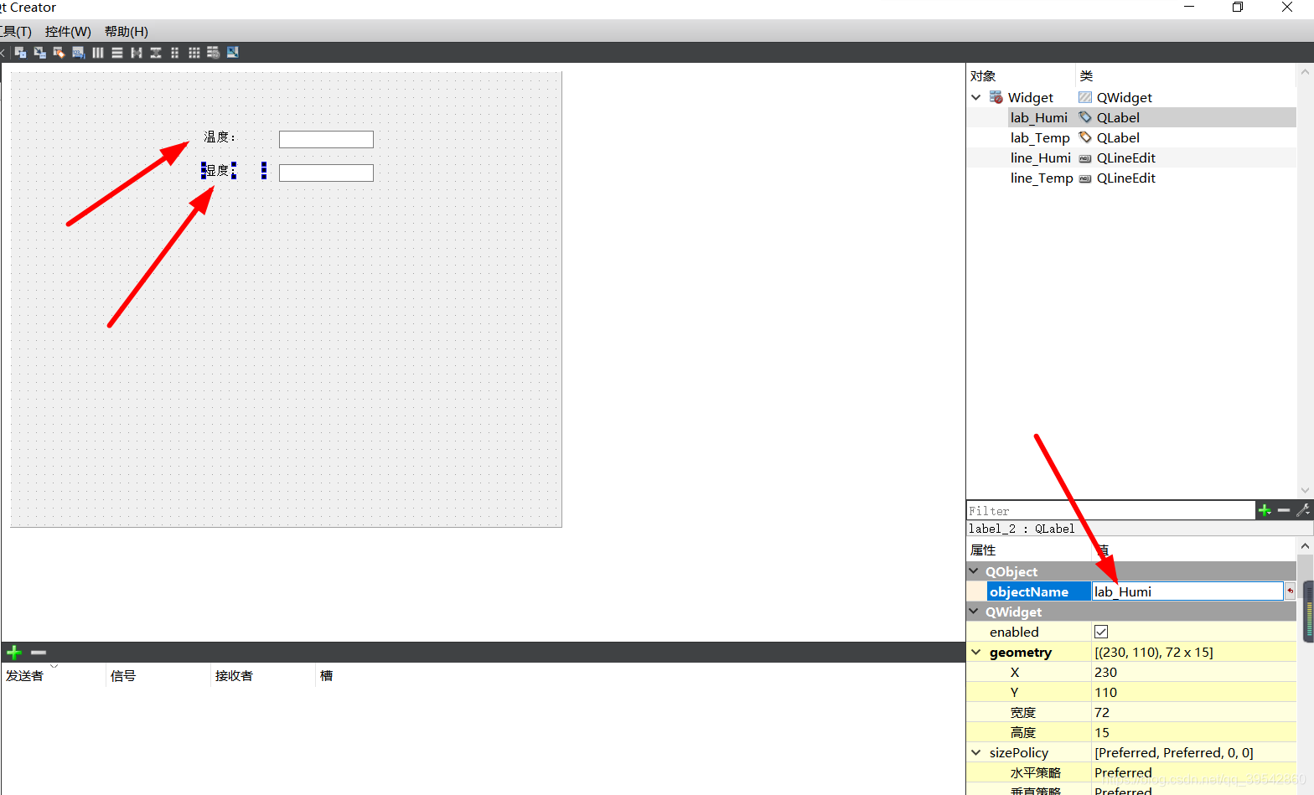Click the humidity line edit on form
Viewport: 1314px width, 795px height.
point(326,173)
